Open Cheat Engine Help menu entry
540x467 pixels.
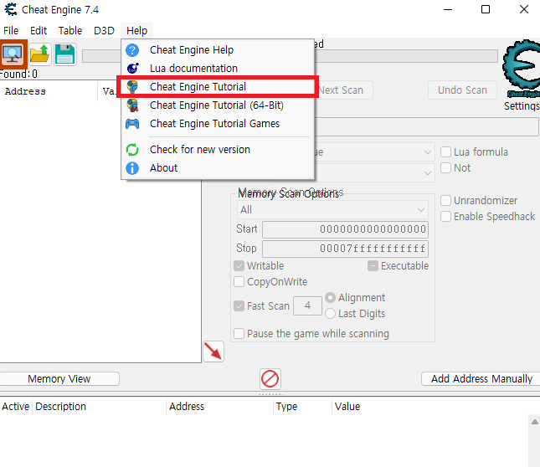[x=218, y=50]
